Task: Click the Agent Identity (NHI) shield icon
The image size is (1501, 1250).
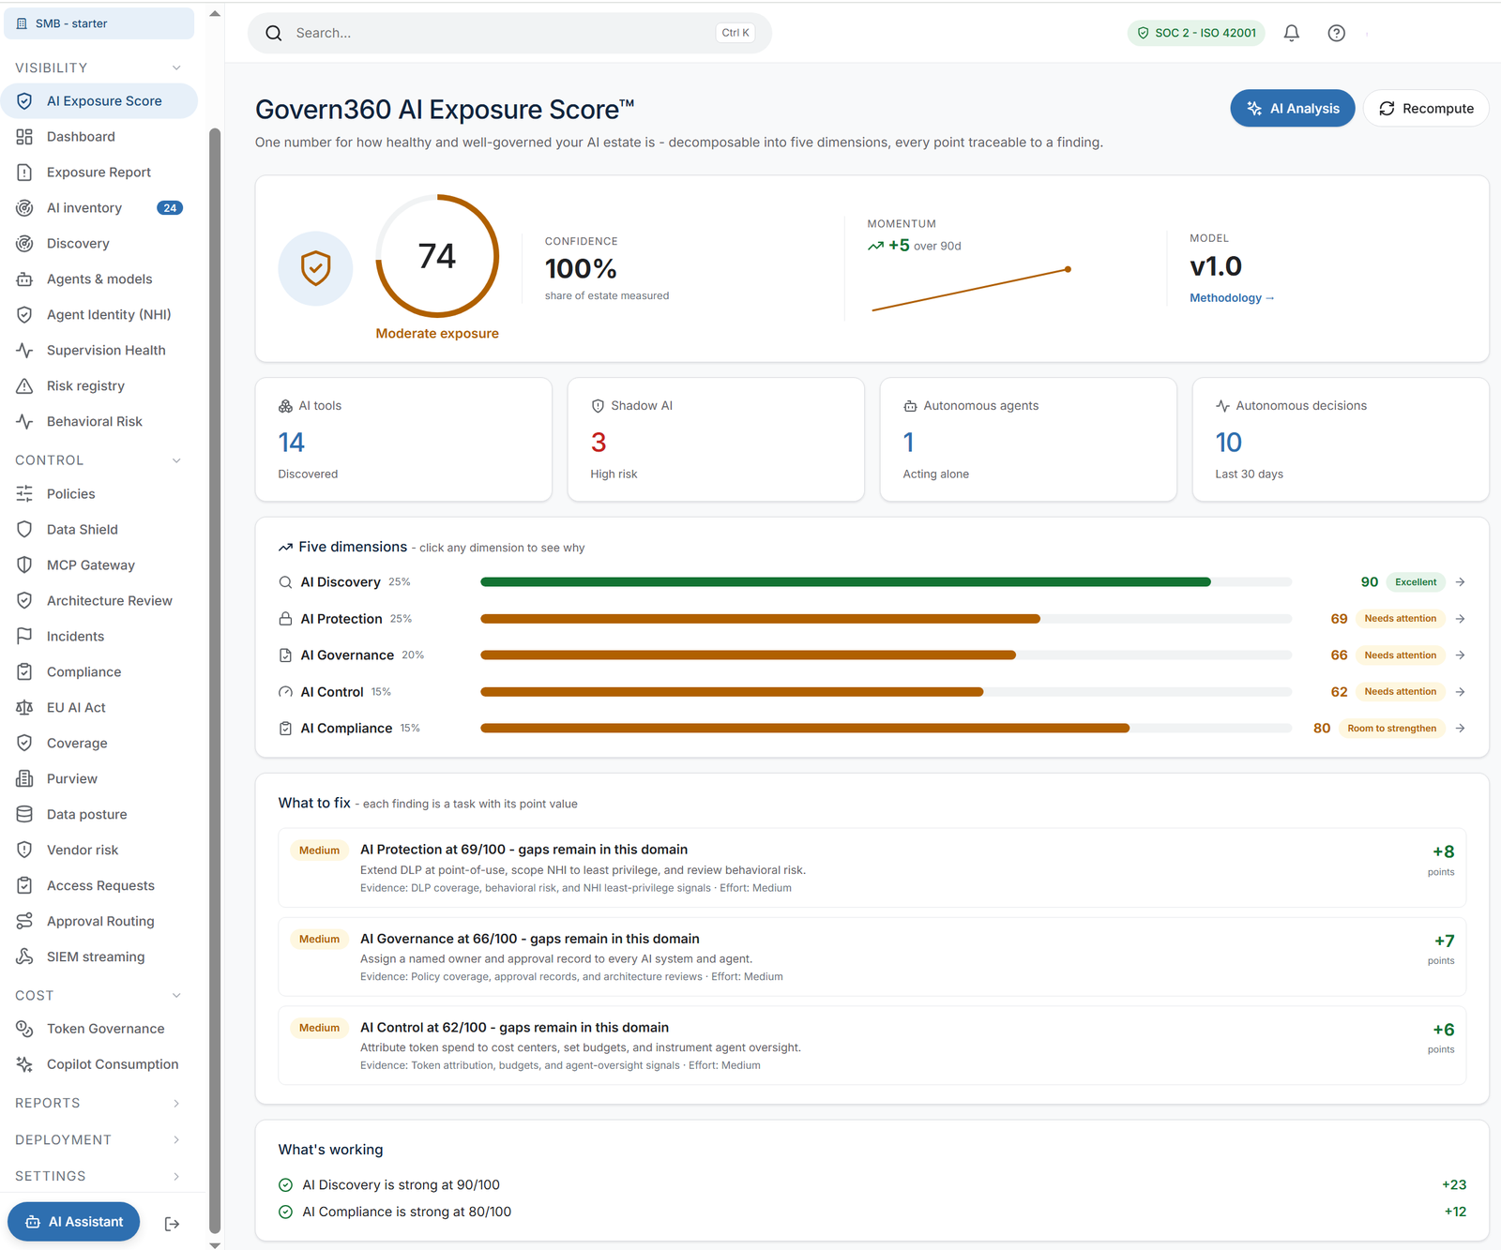Action: [24, 315]
